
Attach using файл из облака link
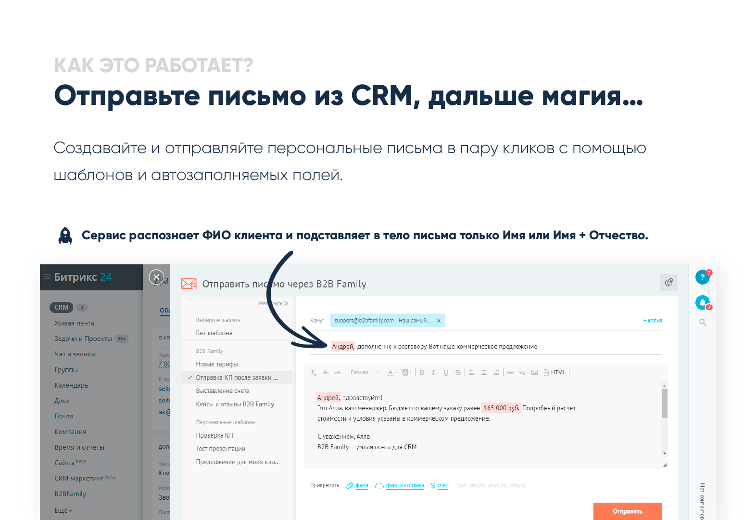tap(400, 485)
